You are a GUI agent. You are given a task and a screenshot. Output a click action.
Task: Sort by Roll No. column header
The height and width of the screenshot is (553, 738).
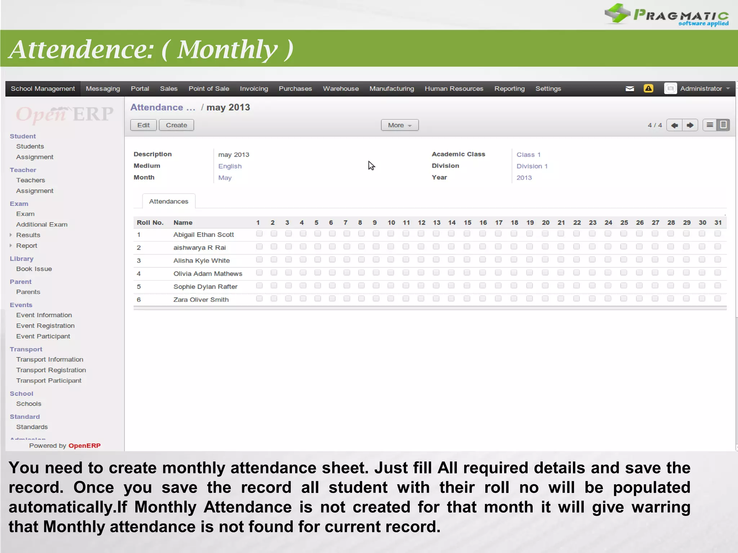[150, 222]
